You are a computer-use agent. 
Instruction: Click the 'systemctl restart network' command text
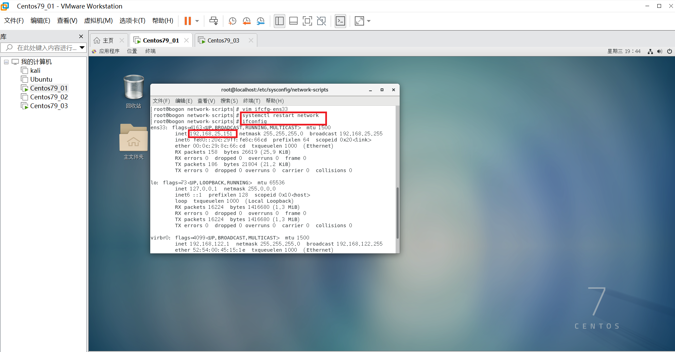tap(280, 115)
